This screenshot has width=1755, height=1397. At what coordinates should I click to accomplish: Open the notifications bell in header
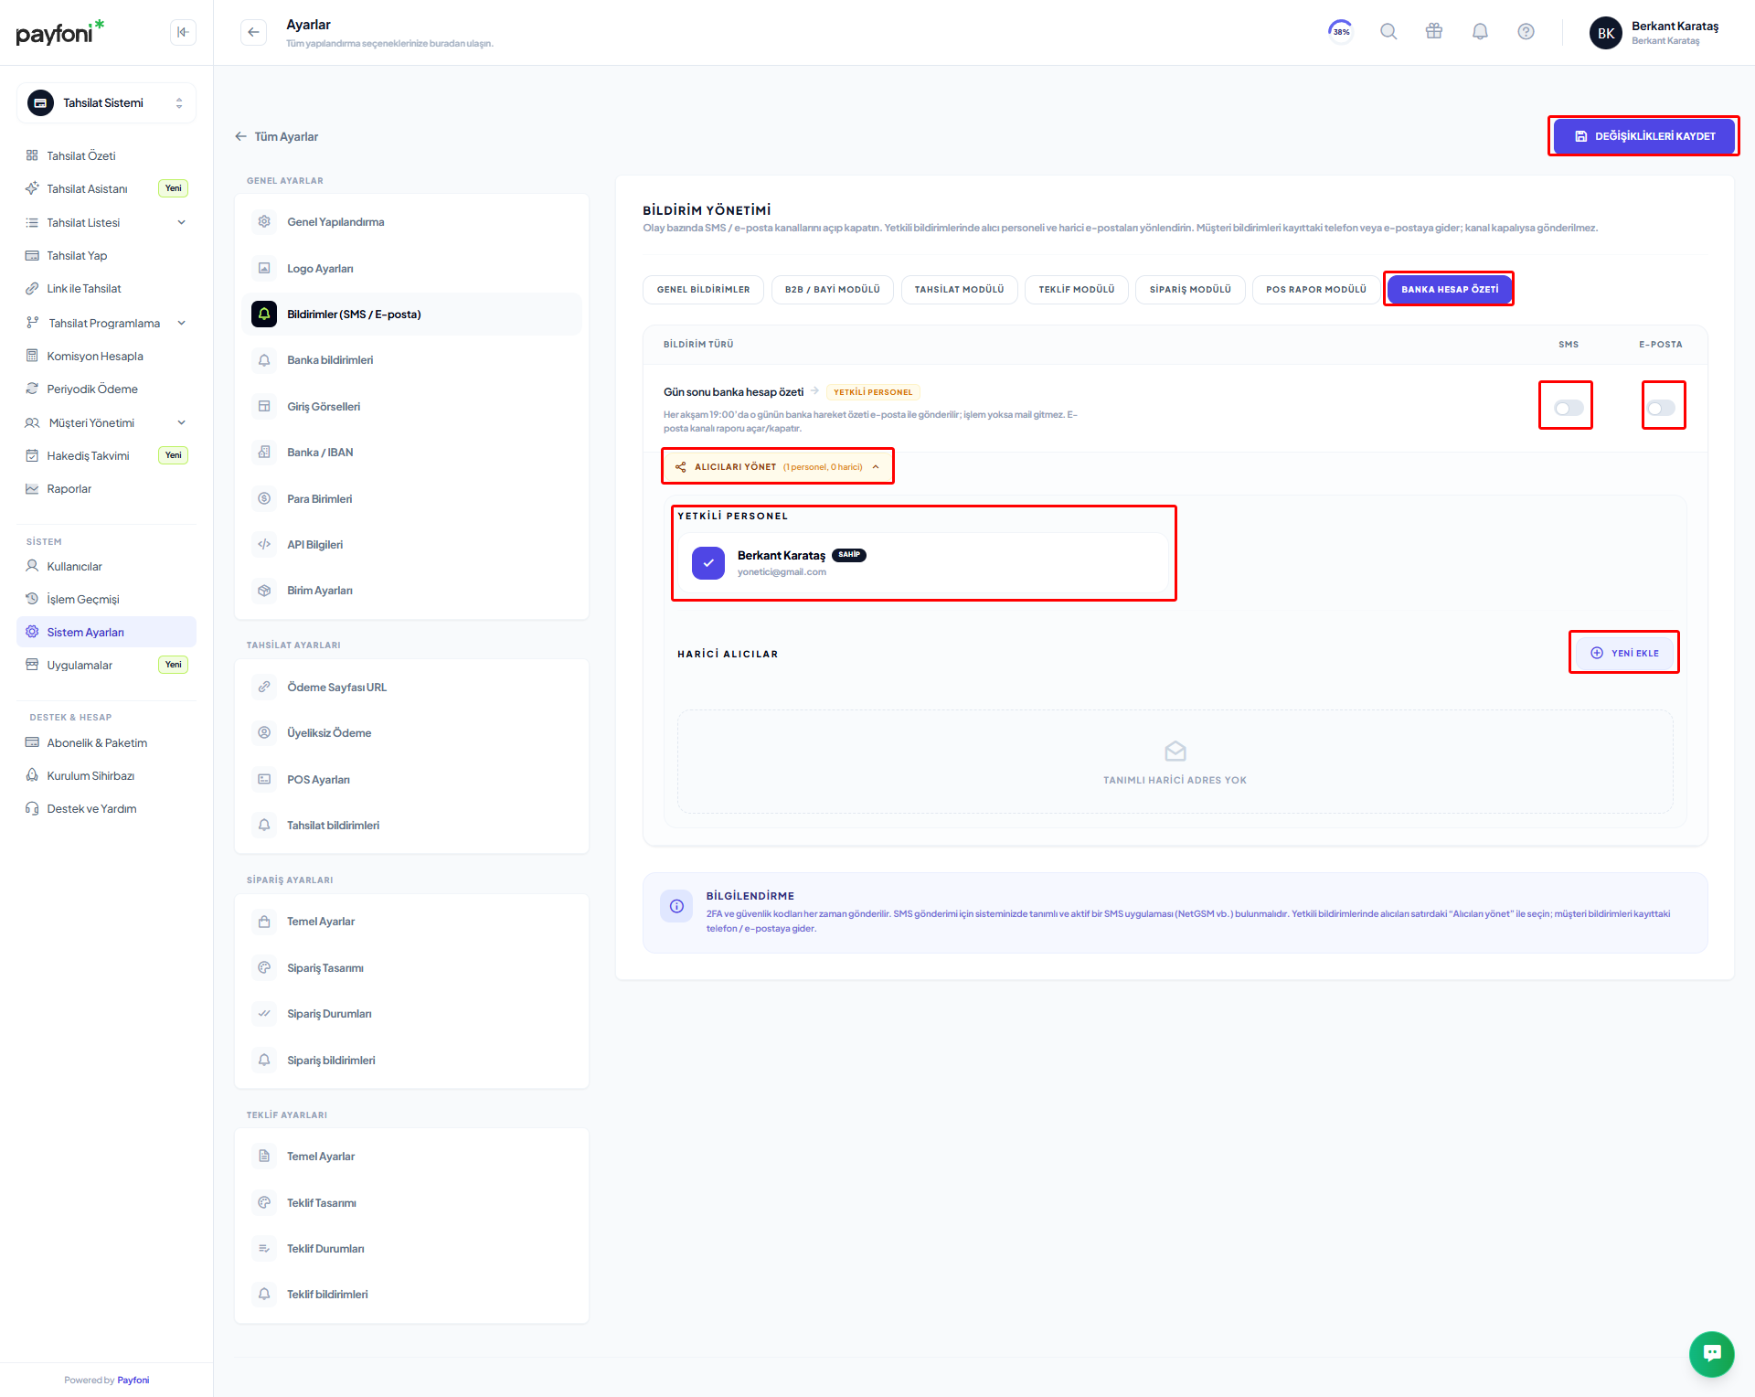coord(1480,31)
